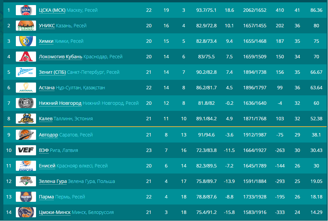Click the location text Санкт-Петербург, Ресей

point(93,72)
